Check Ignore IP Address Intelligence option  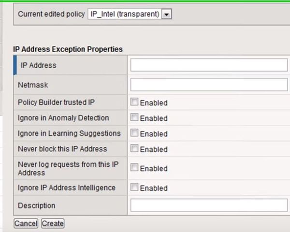coord(134,188)
